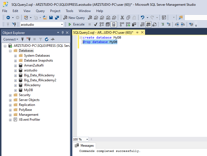Select XEvent Profiler in Object Explorer
The image size is (207, 156).
pos(29,120)
